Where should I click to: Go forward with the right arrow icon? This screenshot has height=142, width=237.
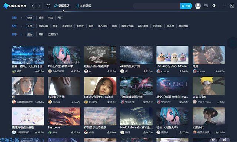(39, 6)
